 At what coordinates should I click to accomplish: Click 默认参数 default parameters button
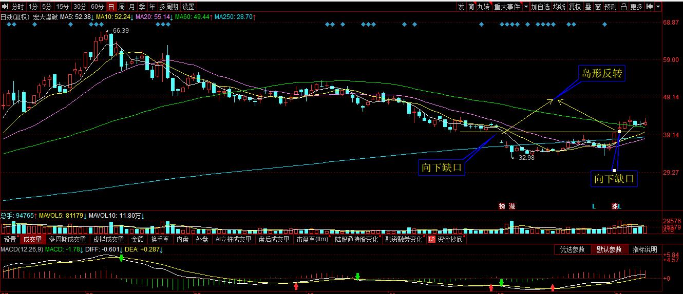click(x=609, y=249)
